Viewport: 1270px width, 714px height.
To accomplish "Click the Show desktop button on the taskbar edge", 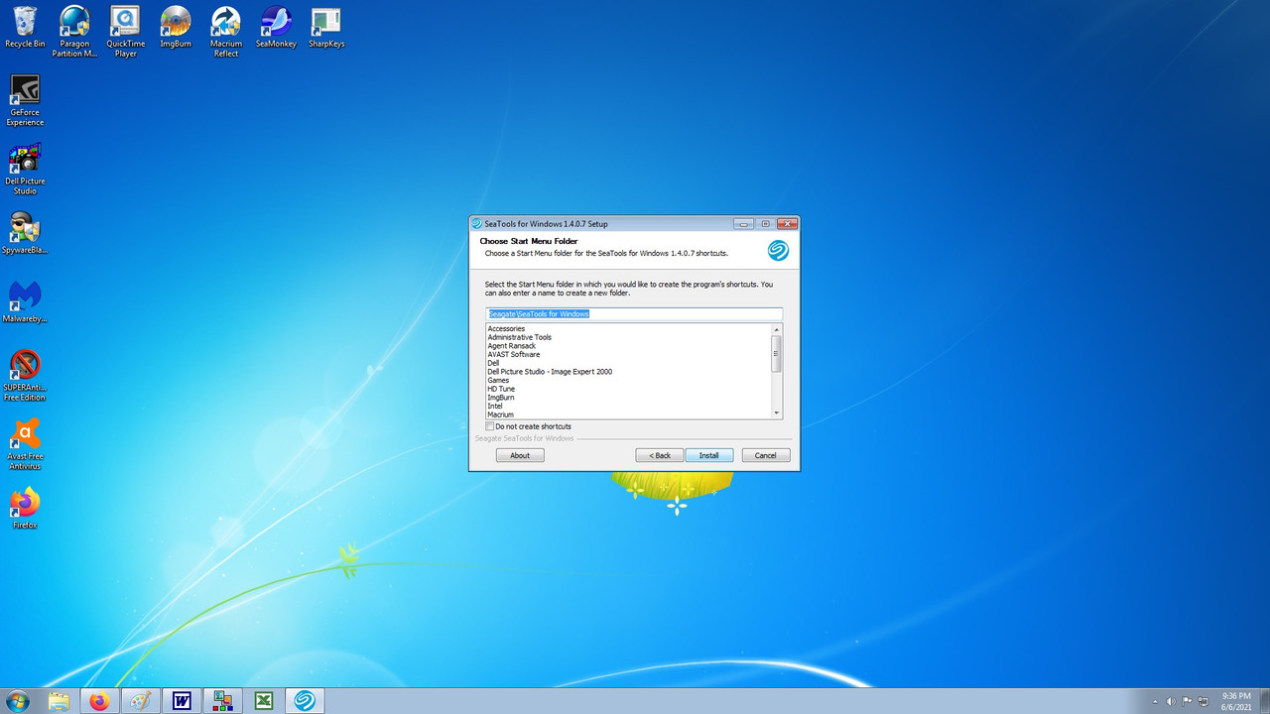I will pyautogui.click(x=1264, y=701).
